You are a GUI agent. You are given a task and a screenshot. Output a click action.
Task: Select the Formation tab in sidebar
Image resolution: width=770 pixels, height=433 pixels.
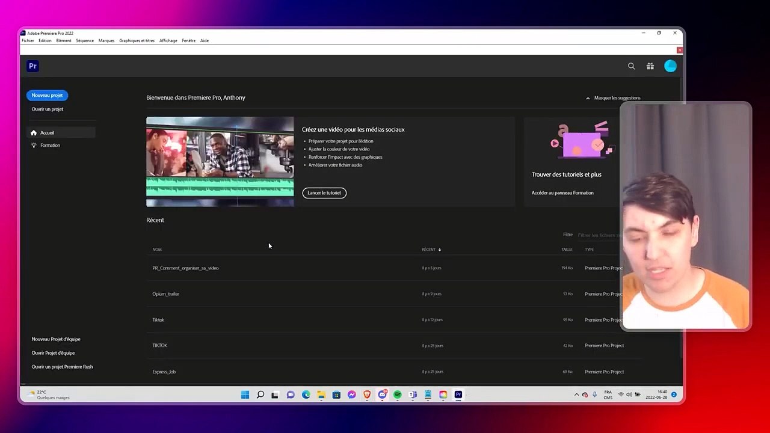tap(61, 146)
